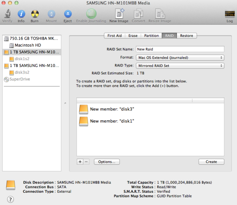Open the RAID Type dropdown
The image size is (237, 205).
pyautogui.click(x=180, y=66)
